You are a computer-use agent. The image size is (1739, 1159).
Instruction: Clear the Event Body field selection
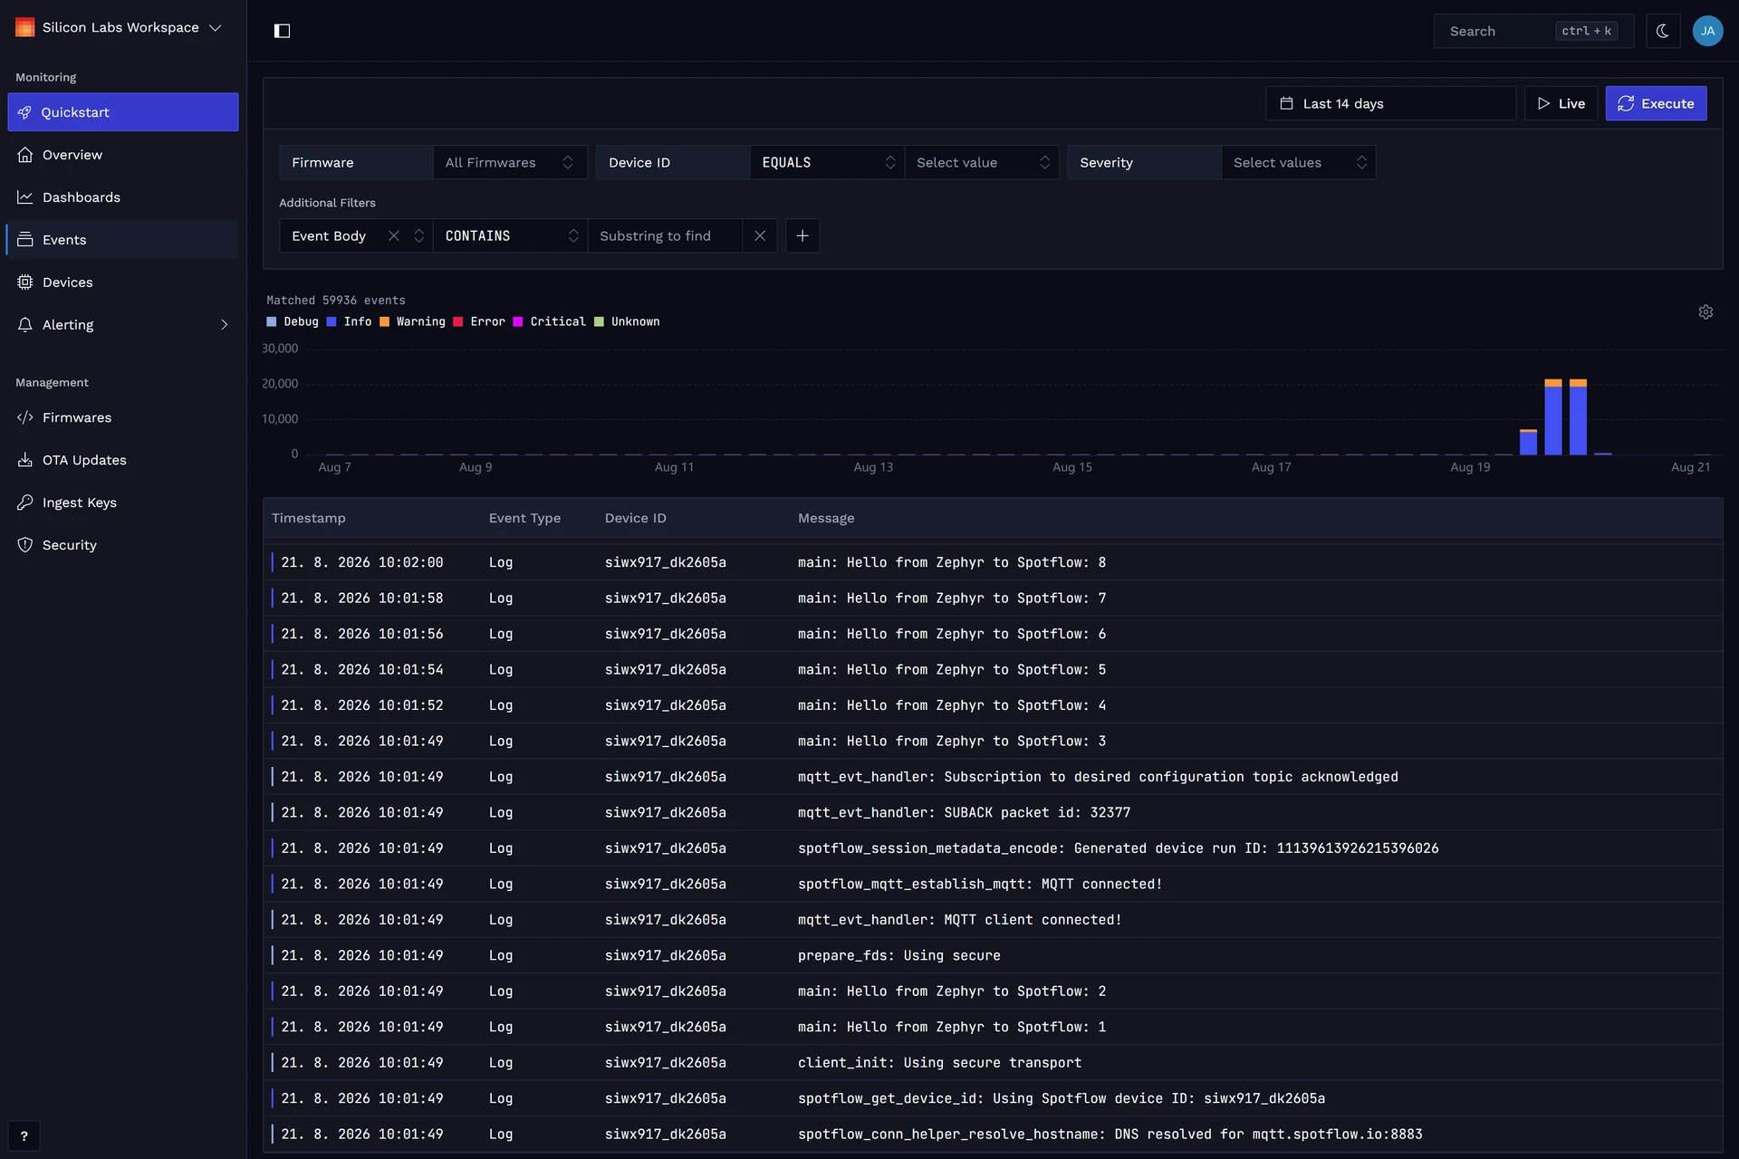pos(394,236)
